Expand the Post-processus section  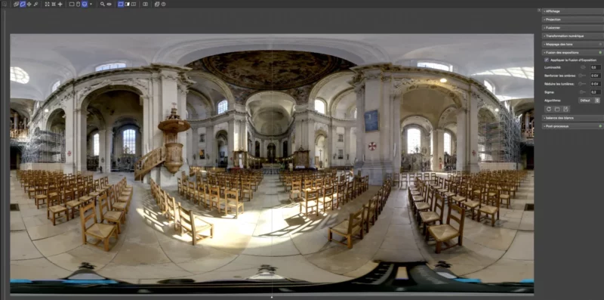(573, 126)
